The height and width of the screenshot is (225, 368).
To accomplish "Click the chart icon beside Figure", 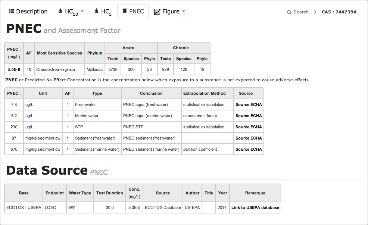I will [157, 12].
